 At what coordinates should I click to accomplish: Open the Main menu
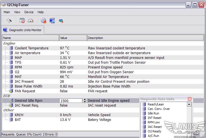(7, 12)
